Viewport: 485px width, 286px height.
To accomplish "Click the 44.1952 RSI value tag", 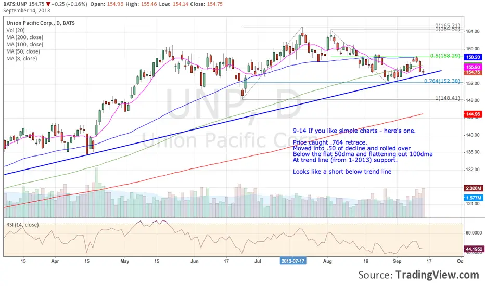I will (x=474, y=249).
